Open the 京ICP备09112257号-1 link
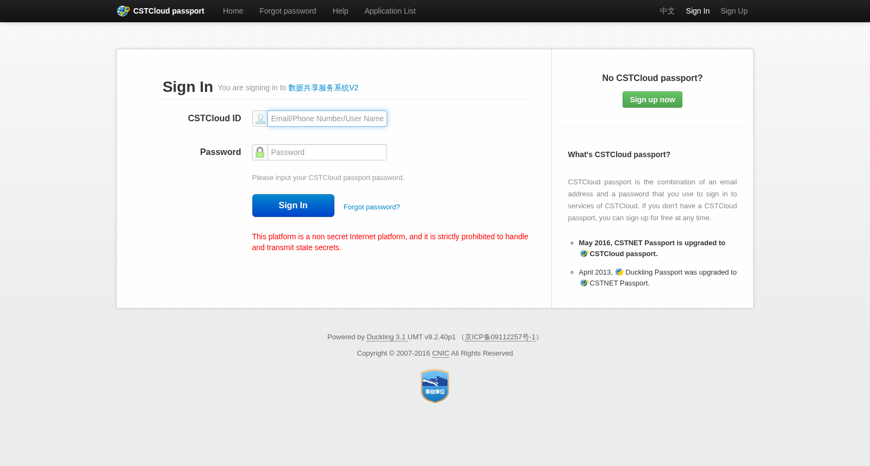Viewport: 870px width, 466px height. tap(500, 337)
